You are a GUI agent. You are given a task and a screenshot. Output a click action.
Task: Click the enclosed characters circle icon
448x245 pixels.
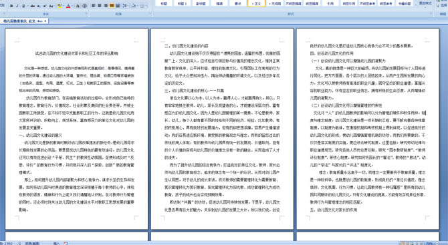84,6
